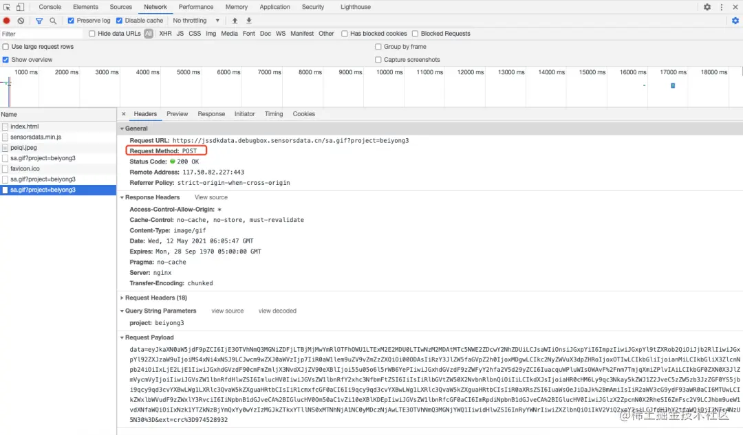Close the request details panel
The height and width of the screenshot is (435, 743).
[x=124, y=114]
